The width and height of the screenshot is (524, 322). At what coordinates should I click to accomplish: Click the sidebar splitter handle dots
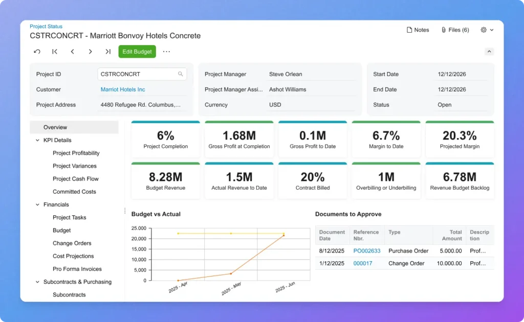[x=125, y=211]
